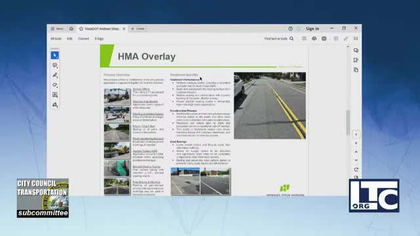Go to previous page up arrow
This screenshot has width=420, height=236.
pos(356,151)
